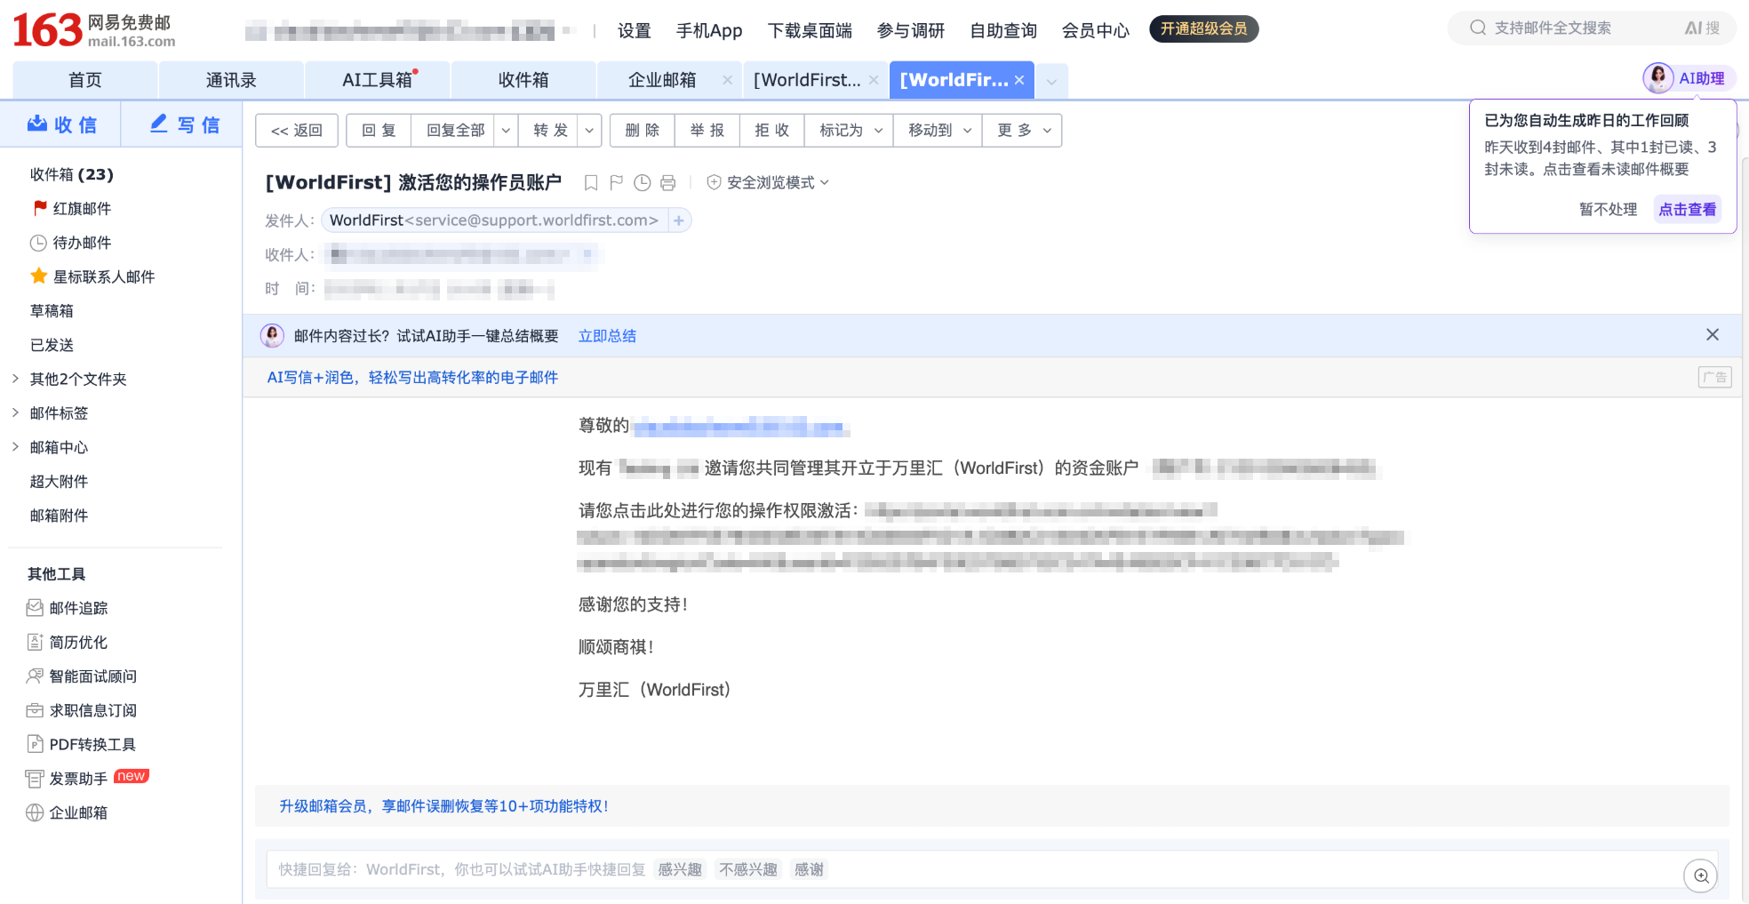Expand 其他2个文件夹 in sidebar
1749x904 pixels.
click(x=15, y=379)
